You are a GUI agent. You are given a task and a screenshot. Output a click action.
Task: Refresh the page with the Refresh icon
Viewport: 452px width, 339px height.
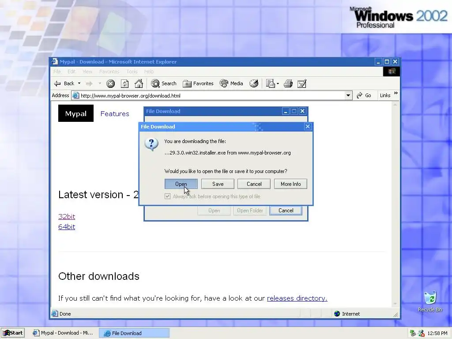tap(124, 83)
